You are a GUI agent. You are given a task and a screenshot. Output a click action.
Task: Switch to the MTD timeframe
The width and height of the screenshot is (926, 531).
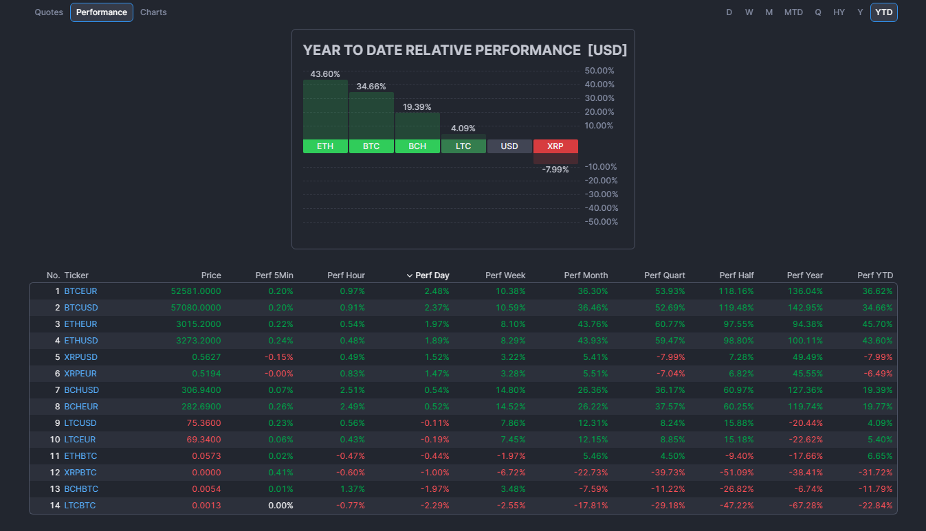coord(793,12)
